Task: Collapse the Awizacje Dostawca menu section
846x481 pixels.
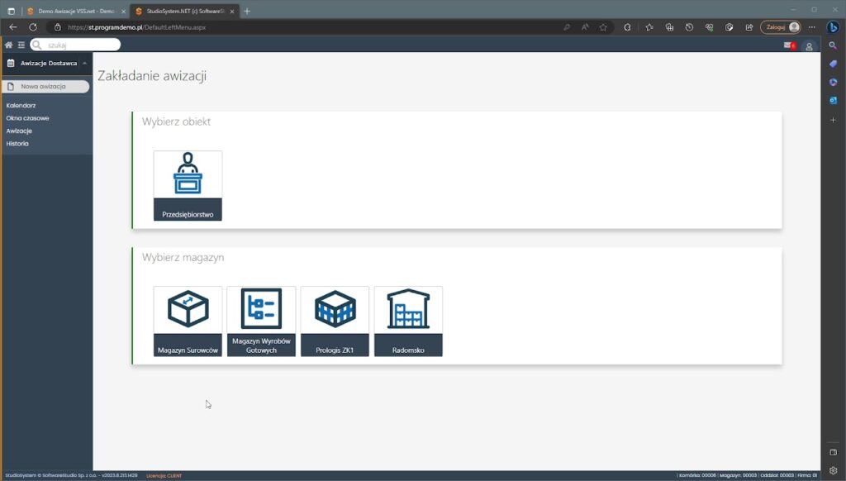Action: 84,63
